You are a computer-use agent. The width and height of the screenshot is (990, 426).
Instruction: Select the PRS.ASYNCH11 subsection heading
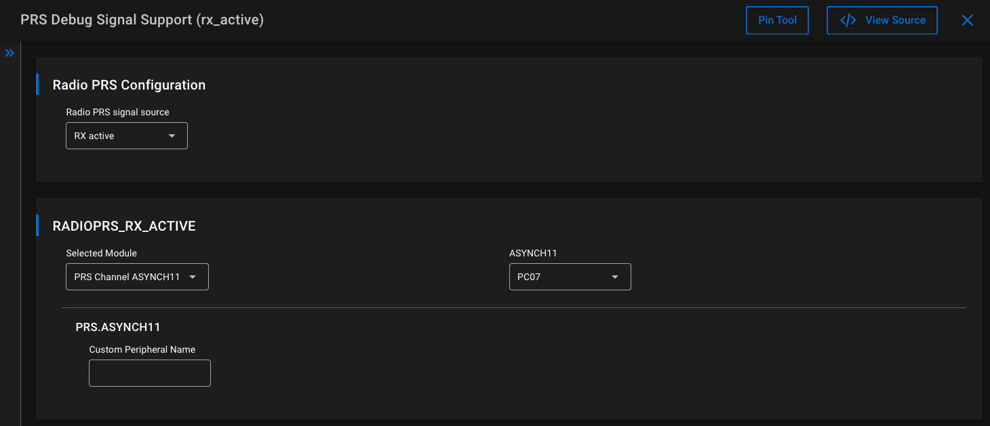[x=118, y=327]
